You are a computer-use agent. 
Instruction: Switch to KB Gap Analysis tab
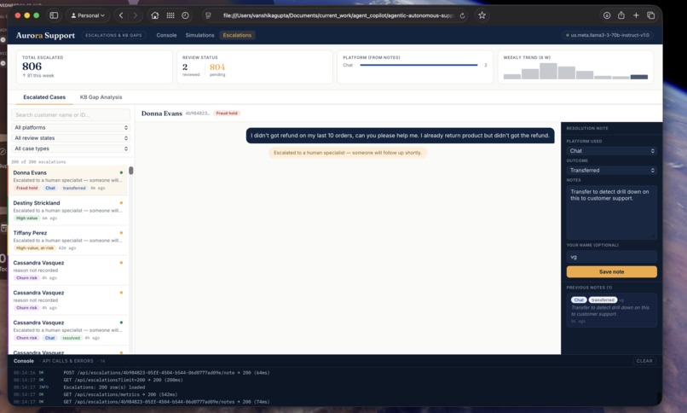point(101,97)
